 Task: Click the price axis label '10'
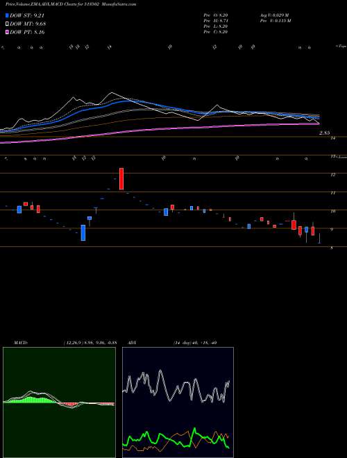pyautogui.click(x=332, y=211)
